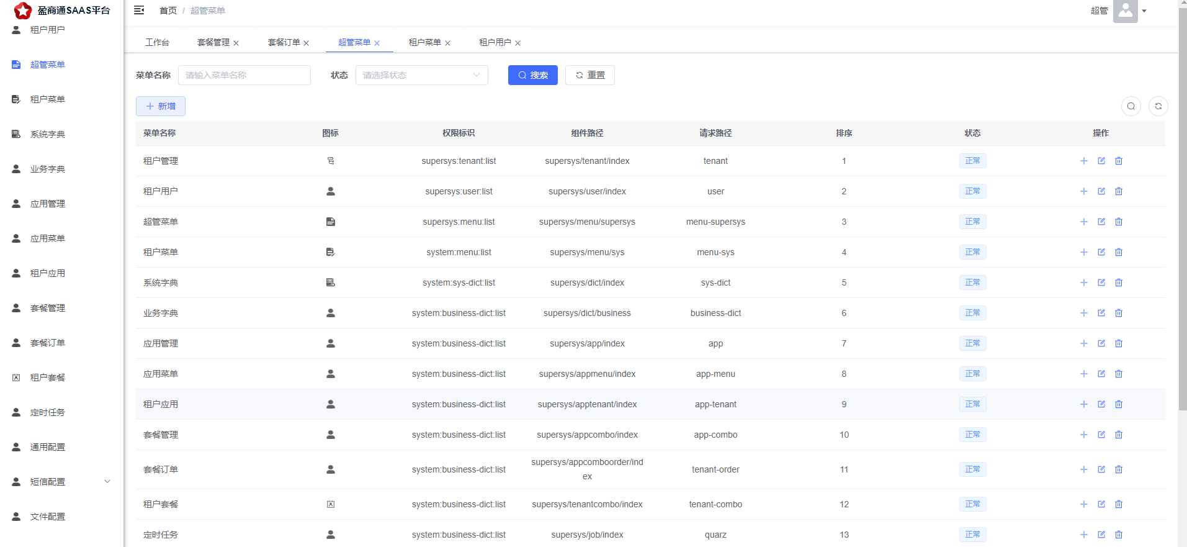Screen dimensions: 1187x547
Task: Close the 套餐管理 tab with its x
Action: click(236, 43)
